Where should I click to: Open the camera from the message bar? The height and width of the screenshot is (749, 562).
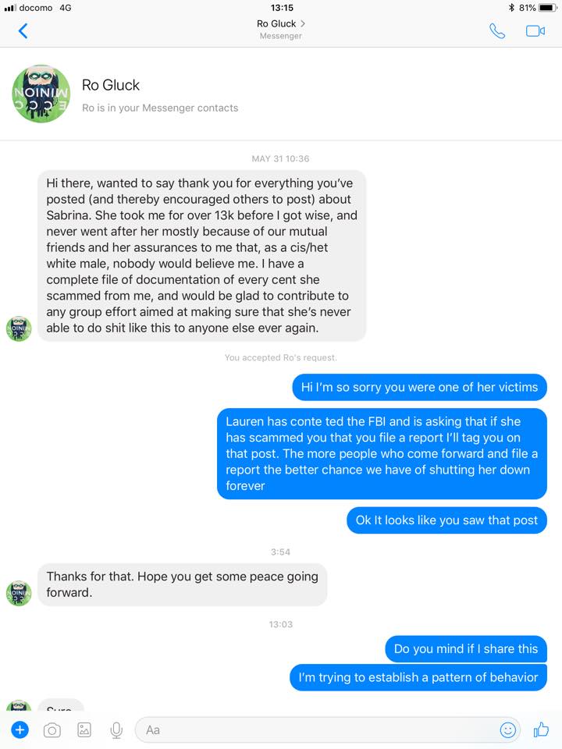point(52,729)
